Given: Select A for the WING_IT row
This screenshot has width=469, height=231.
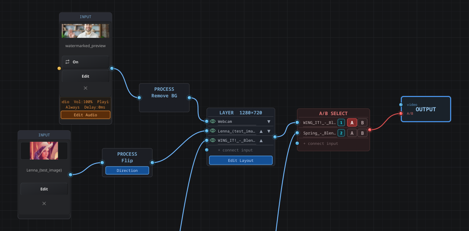Looking at the screenshot, I should pyautogui.click(x=352, y=122).
